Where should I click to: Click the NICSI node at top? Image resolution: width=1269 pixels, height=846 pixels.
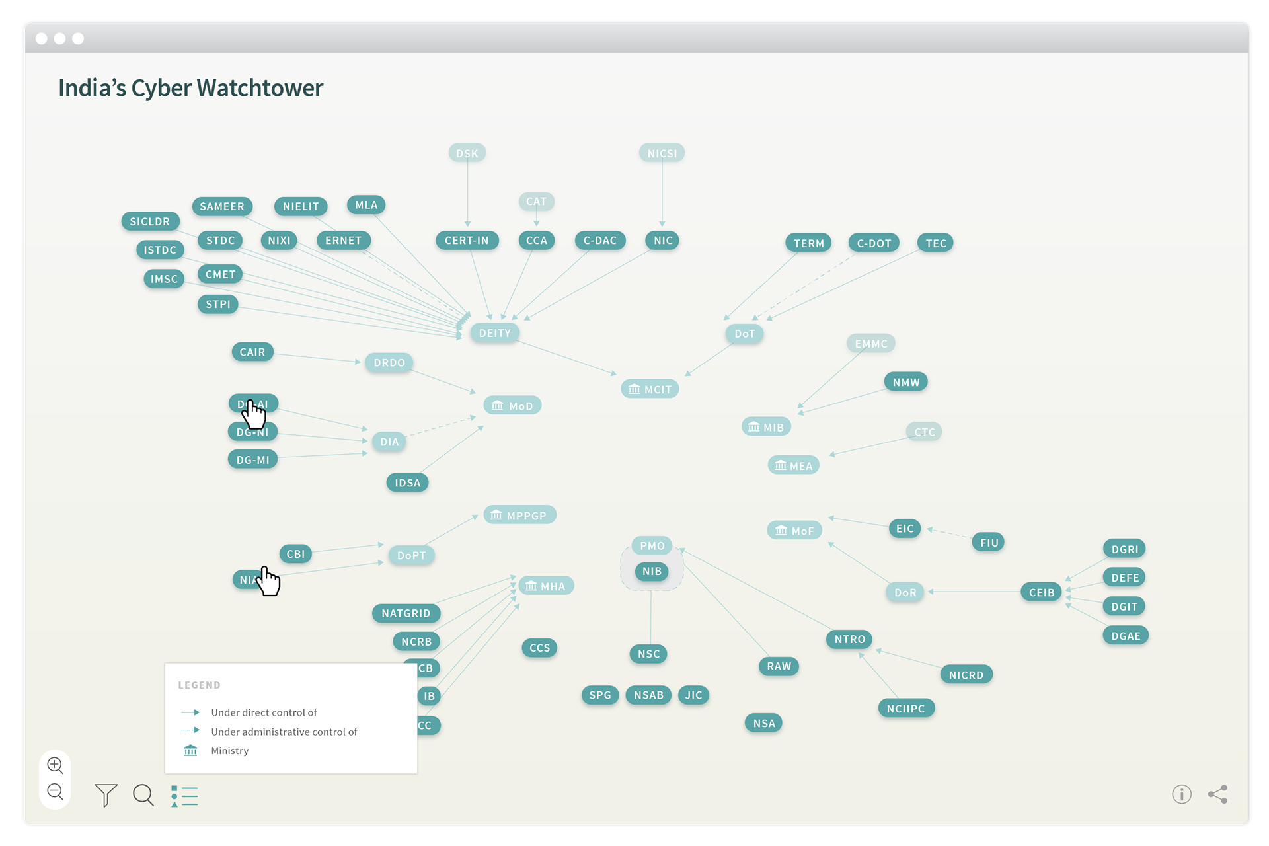(x=662, y=153)
